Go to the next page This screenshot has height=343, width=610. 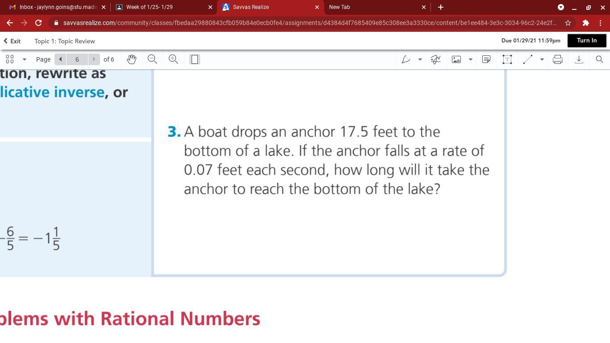(94, 59)
